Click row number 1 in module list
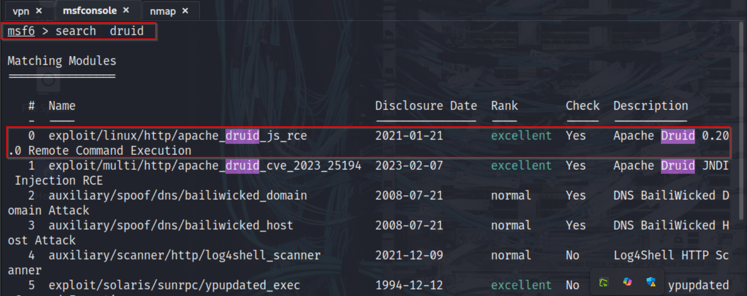This screenshot has height=296, width=747. coord(32,165)
